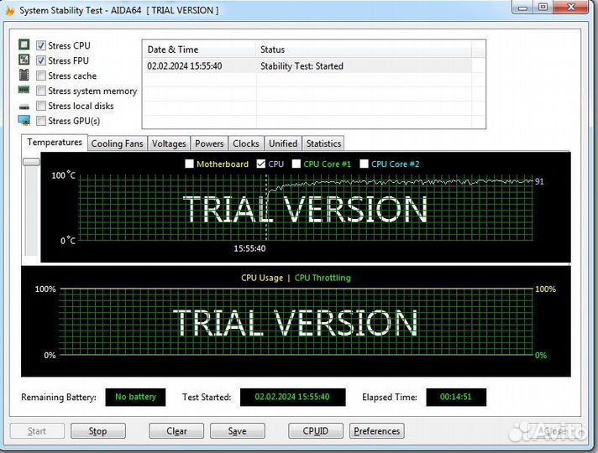Uncheck the Stress FPU checkbox

pyautogui.click(x=41, y=60)
